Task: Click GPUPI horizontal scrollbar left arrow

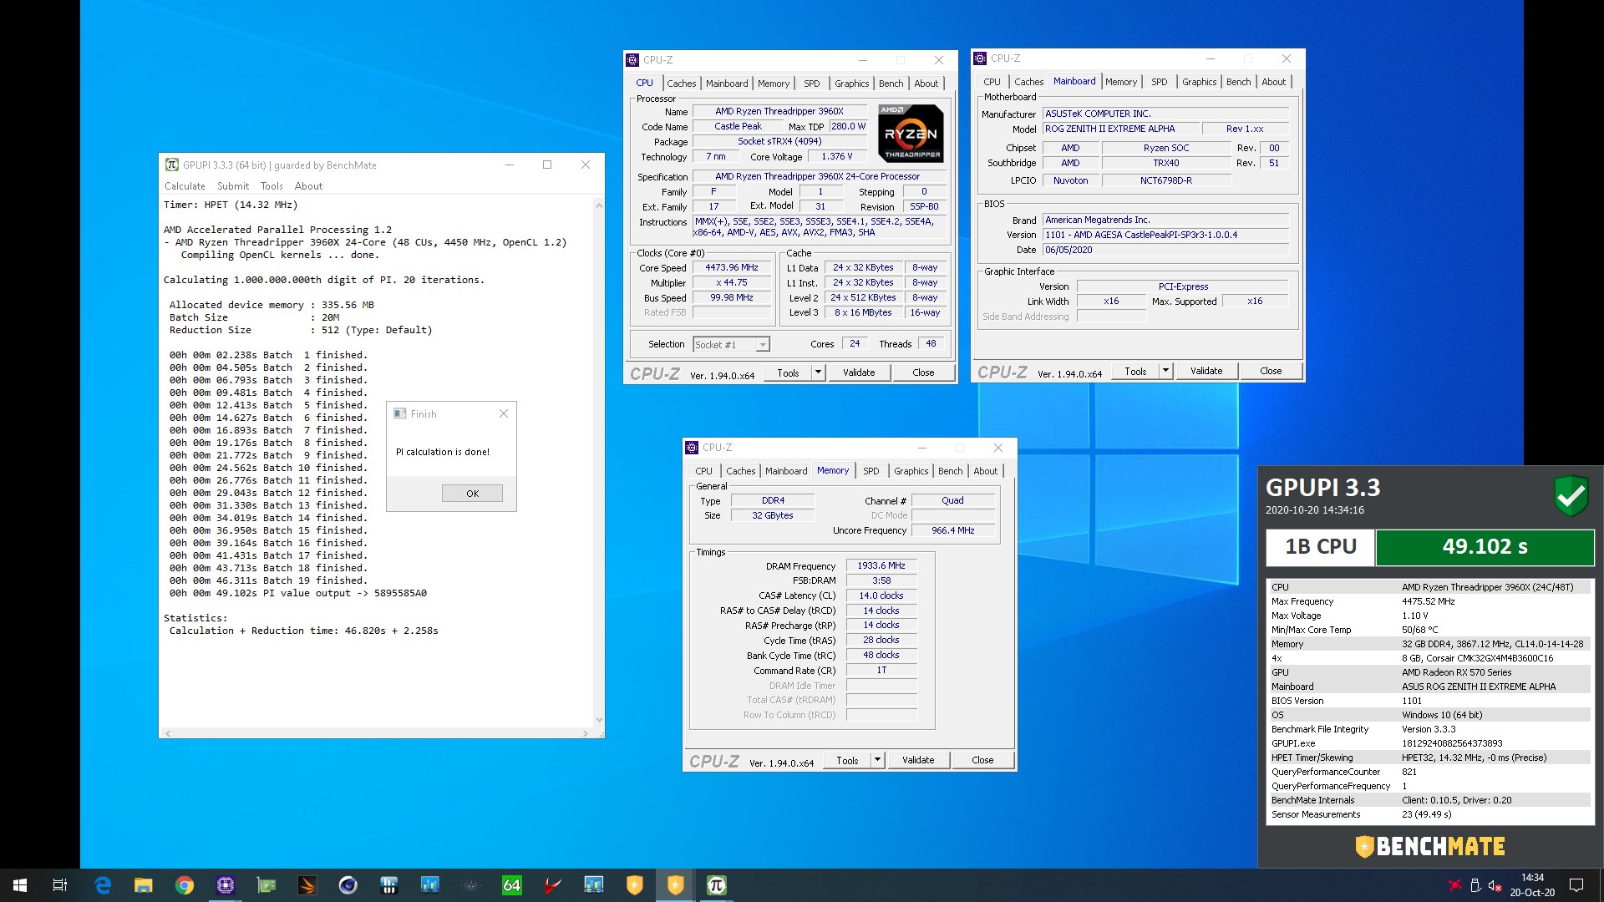Action: pos(168,733)
